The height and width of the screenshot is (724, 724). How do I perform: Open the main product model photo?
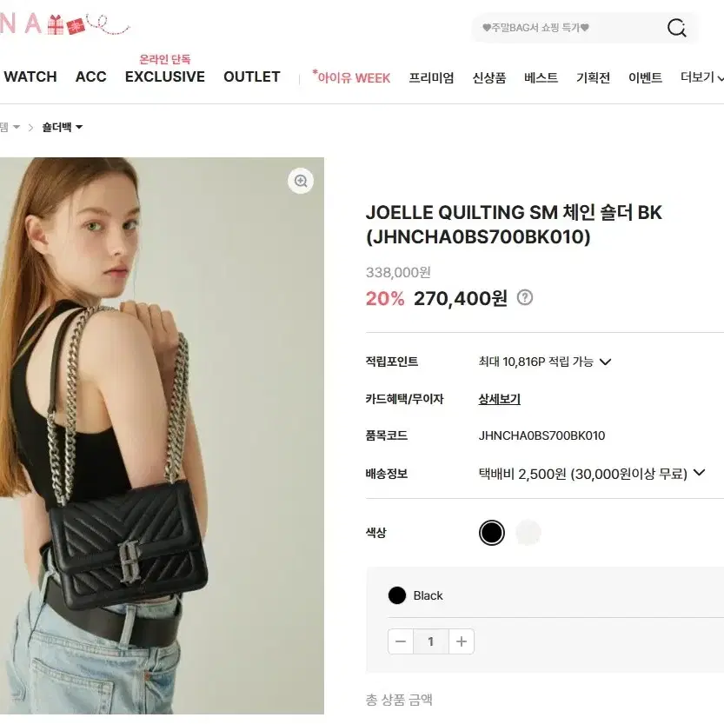[162, 436]
